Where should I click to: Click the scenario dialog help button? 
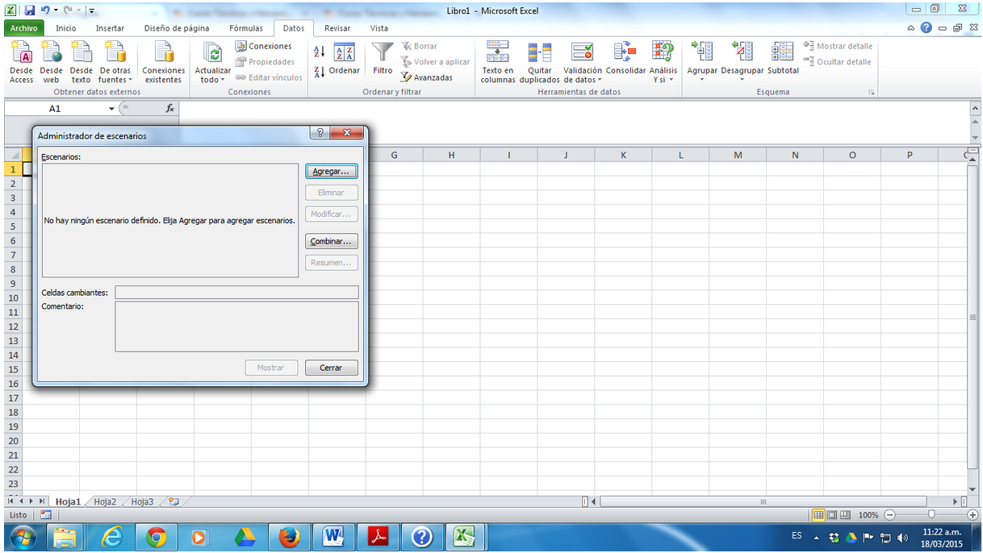tap(320, 134)
